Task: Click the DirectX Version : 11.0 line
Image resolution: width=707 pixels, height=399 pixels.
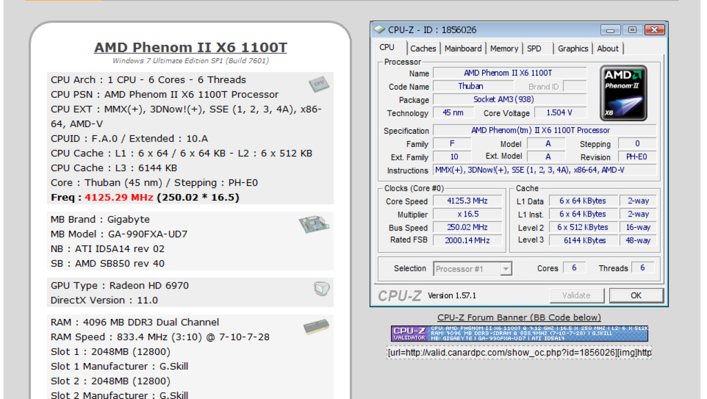Action: (104, 301)
